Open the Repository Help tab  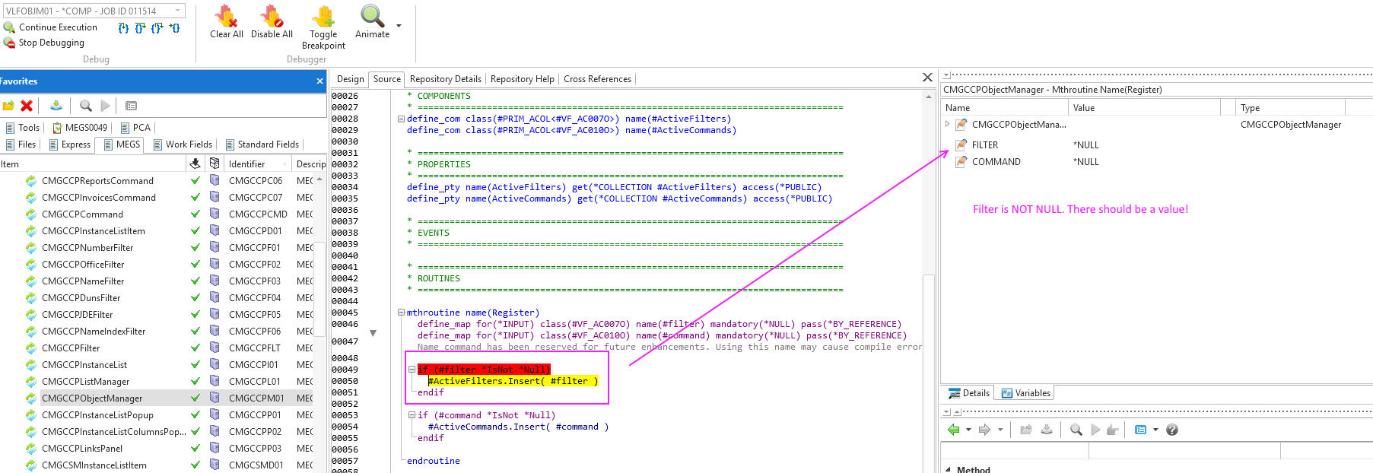[522, 79]
